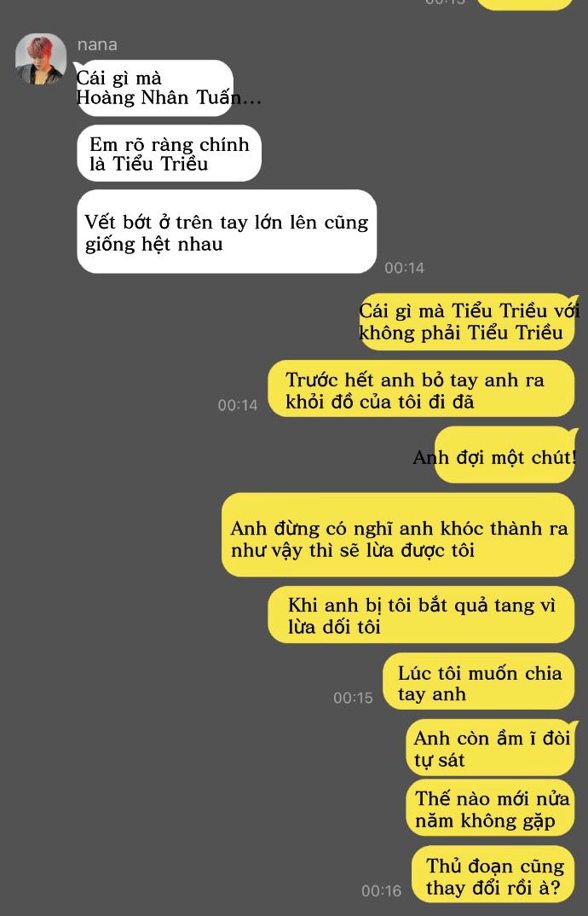This screenshot has height=916, width=588.
Task: Tap the 00:14 timestamp beside the yellow bubble
Action: [x=238, y=405]
